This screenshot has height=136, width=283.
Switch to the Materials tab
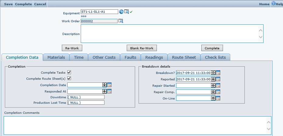(56, 57)
